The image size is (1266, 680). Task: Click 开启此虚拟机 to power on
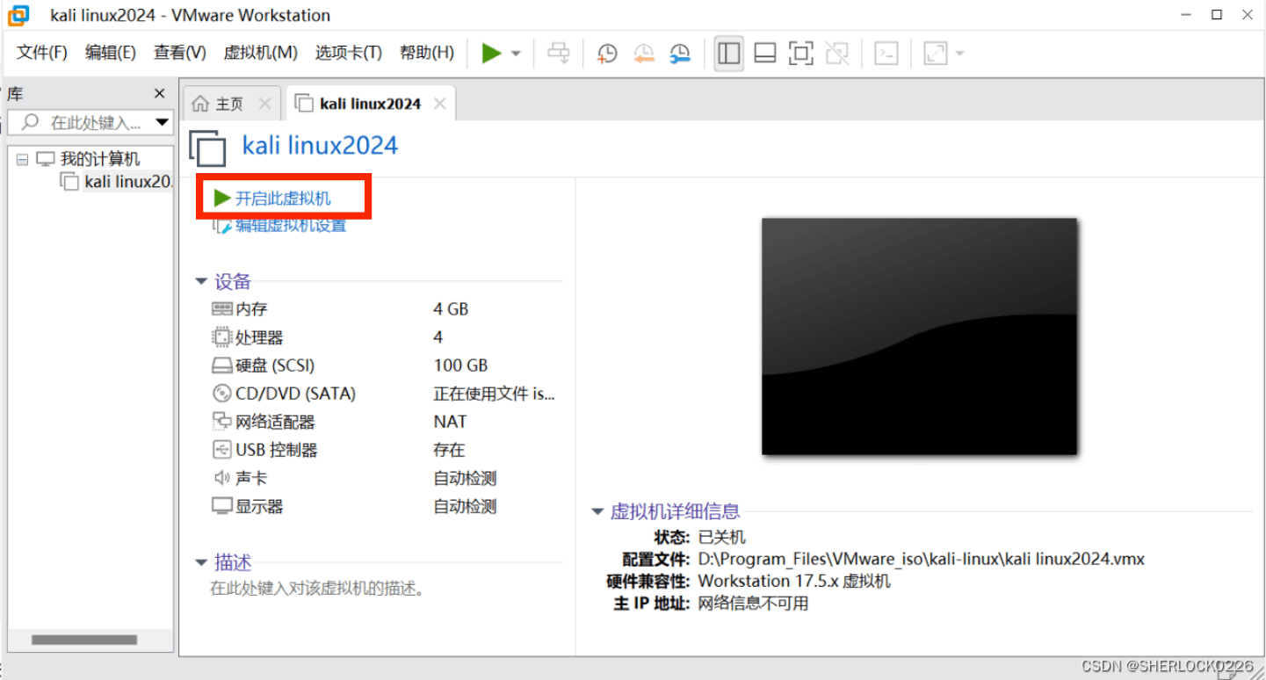pos(283,199)
